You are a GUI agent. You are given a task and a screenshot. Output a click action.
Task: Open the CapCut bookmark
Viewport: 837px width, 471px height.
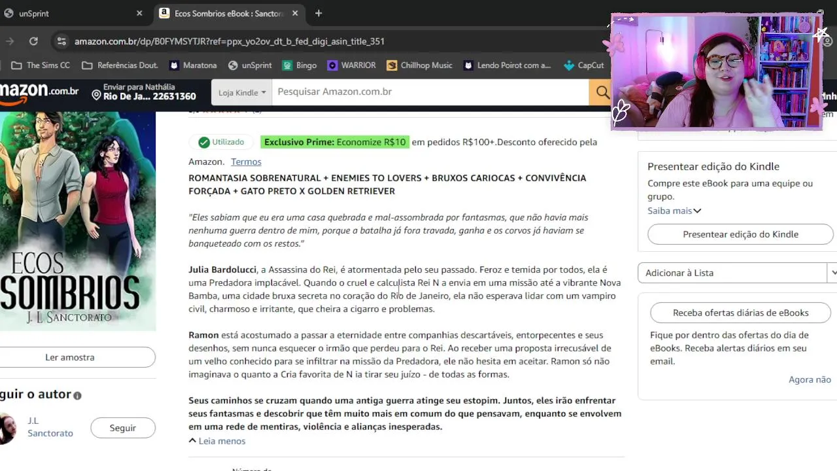coord(584,65)
